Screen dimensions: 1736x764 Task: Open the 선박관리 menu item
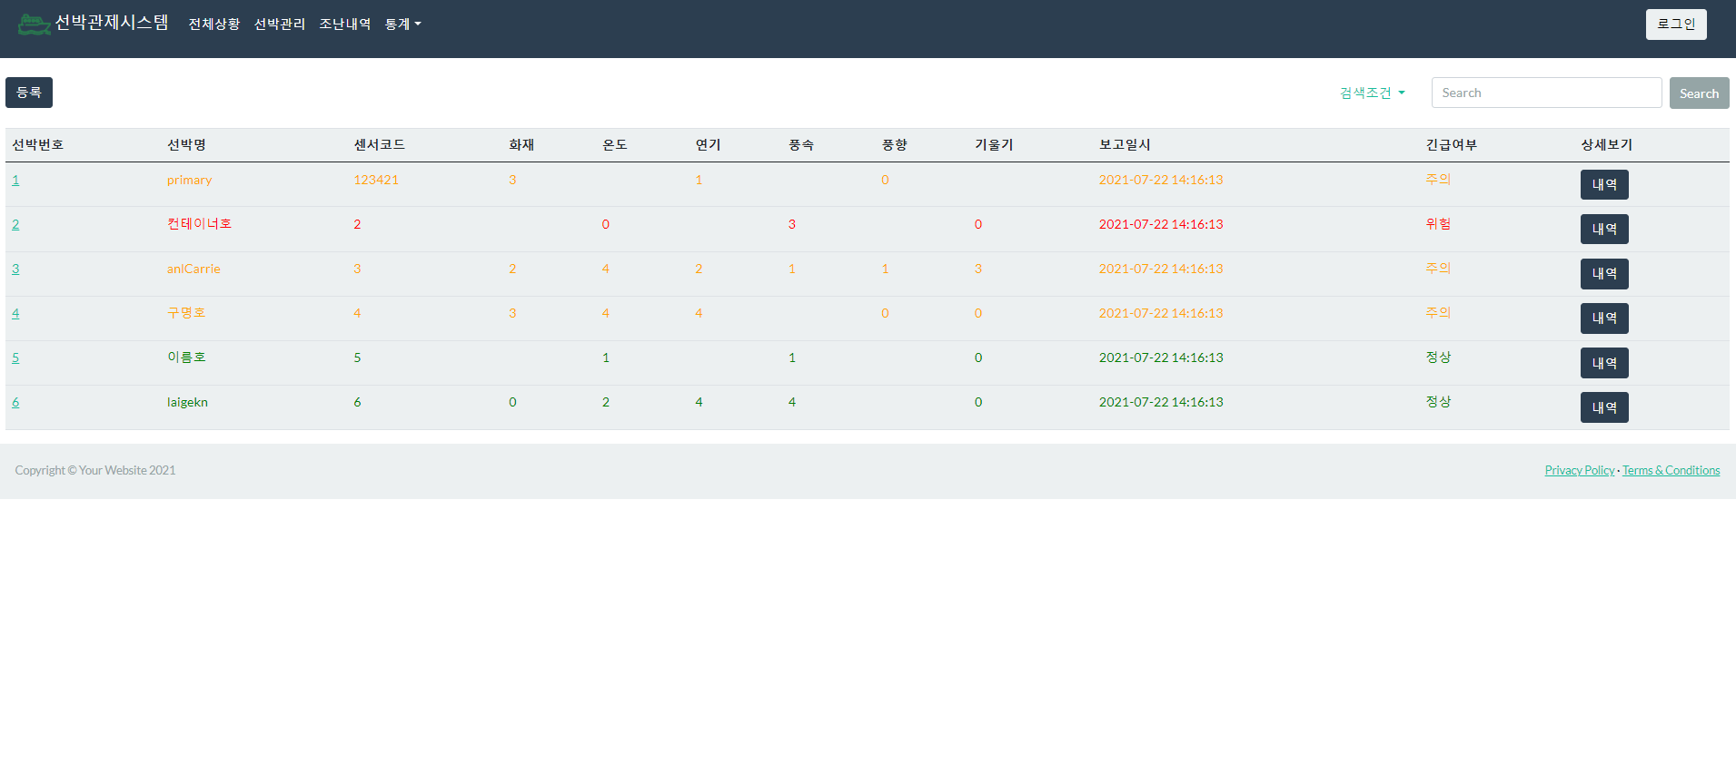click(x=279, y=24)
